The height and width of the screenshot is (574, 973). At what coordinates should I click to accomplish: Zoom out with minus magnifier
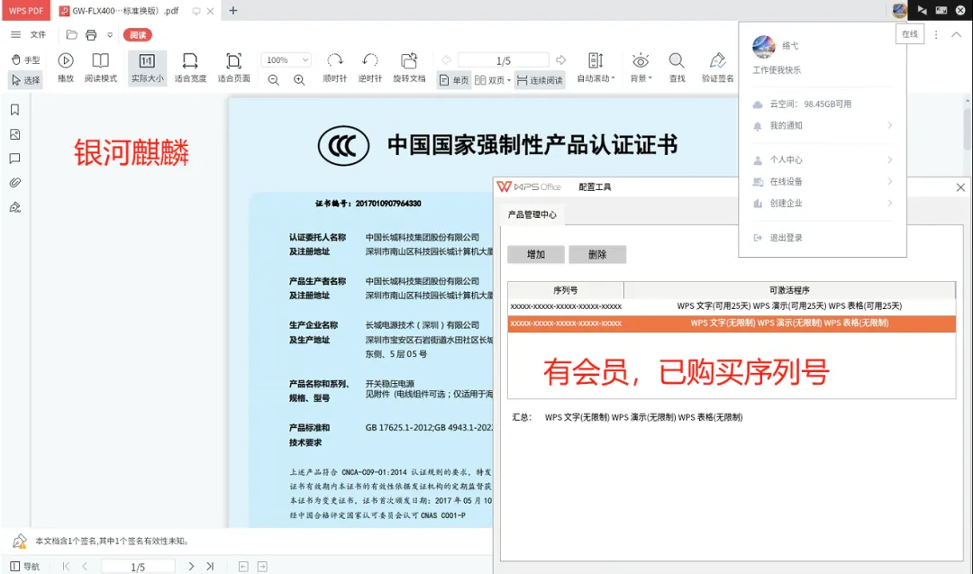point(274,80)
